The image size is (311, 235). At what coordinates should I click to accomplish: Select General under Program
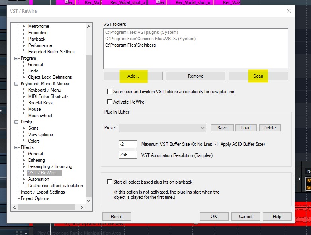(x=35, y=65)
